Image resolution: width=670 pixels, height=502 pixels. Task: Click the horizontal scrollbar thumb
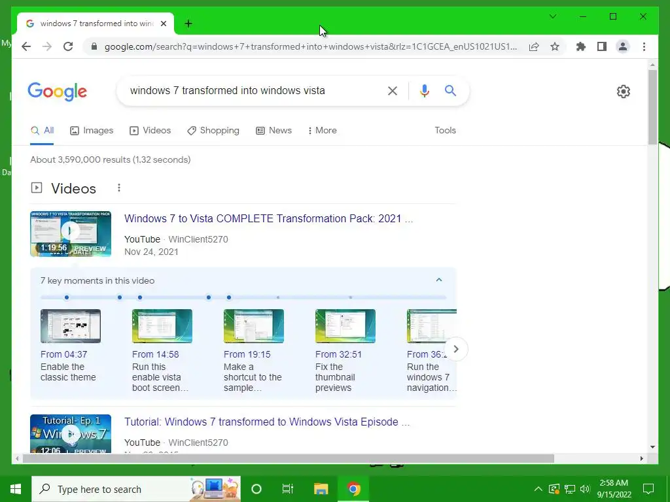click(x=289, y=458)
